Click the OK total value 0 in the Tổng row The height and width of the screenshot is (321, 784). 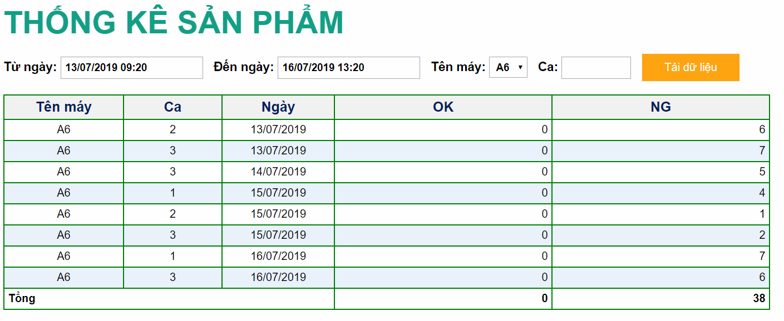[x=545, y=299]
